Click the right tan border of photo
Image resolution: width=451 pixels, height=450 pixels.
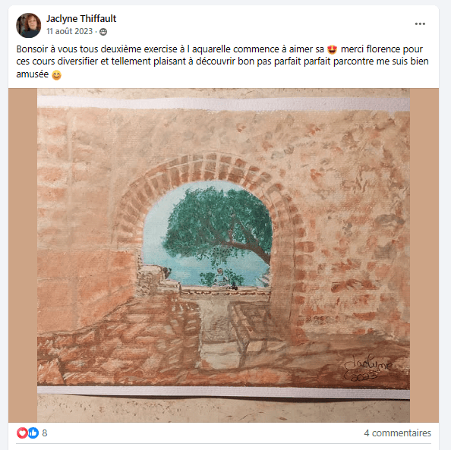tap(424, 255)
